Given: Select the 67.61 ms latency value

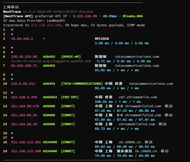Looking at the screenshot, I should tap(125, 120).
